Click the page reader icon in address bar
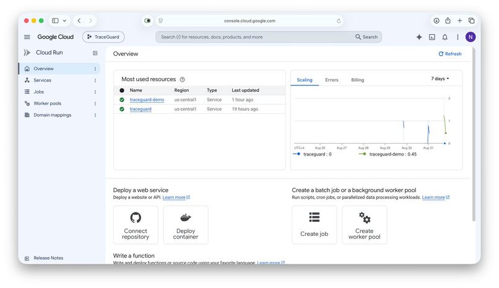The height and width of the screenshot is (288, 499). pos(161,20)
